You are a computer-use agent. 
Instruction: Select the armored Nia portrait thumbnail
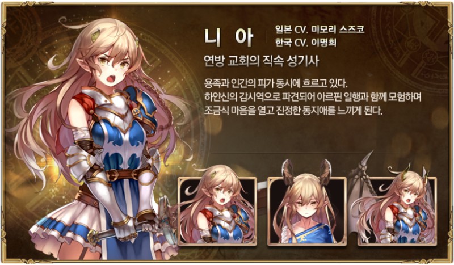(x=217, y=212)
